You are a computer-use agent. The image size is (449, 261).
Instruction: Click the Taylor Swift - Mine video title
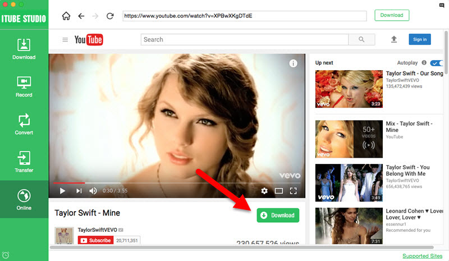coord(88,213)
